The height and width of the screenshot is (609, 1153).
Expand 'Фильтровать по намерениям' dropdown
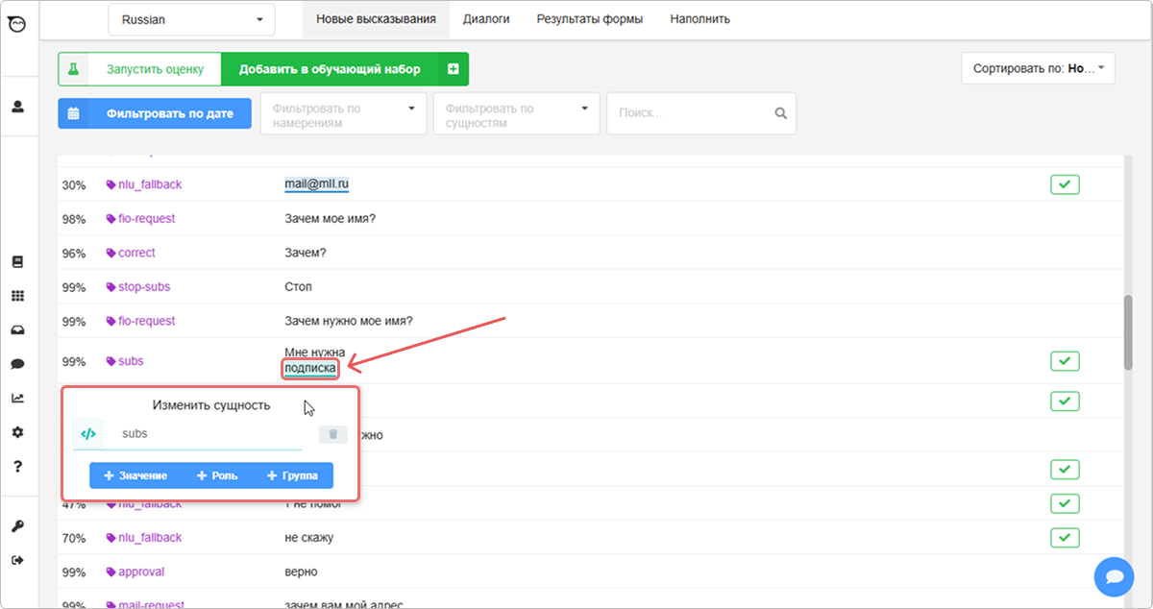point(343,113)
